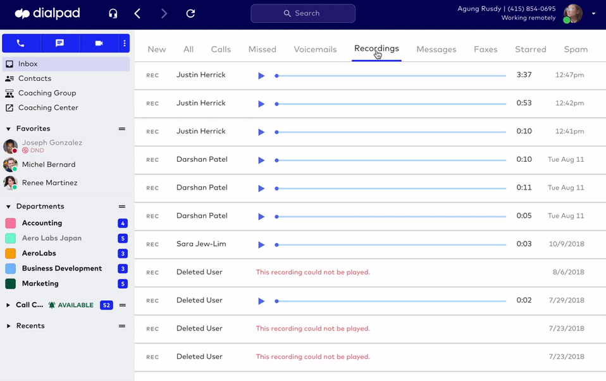606x381 pixels.
Task: Open Inbox in the sidebar
Action: tap(66, 64)
